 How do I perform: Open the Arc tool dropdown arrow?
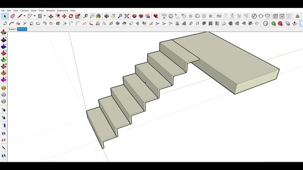pyautogui.click(x=35, y=16)
